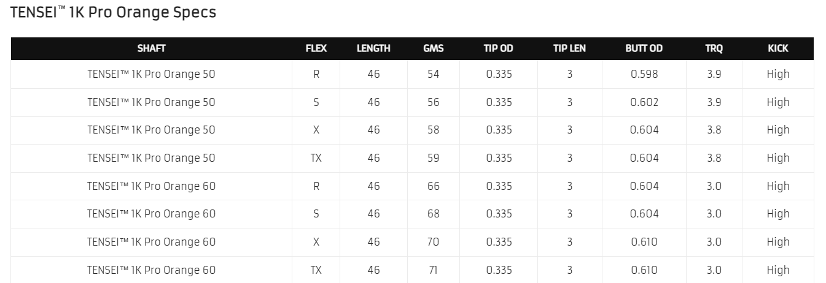Select the 54 gram weight cell
Image resolution: width=826 pixels, height=283 pixels.
[434, 74]
